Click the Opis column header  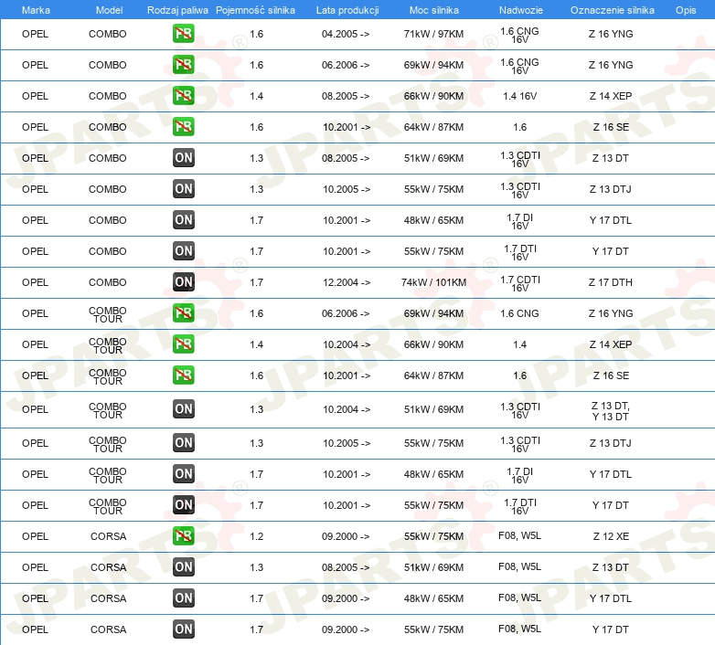coord(686,10)
